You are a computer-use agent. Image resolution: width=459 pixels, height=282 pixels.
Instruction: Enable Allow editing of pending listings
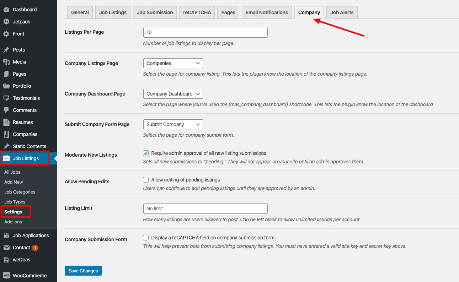146,180
